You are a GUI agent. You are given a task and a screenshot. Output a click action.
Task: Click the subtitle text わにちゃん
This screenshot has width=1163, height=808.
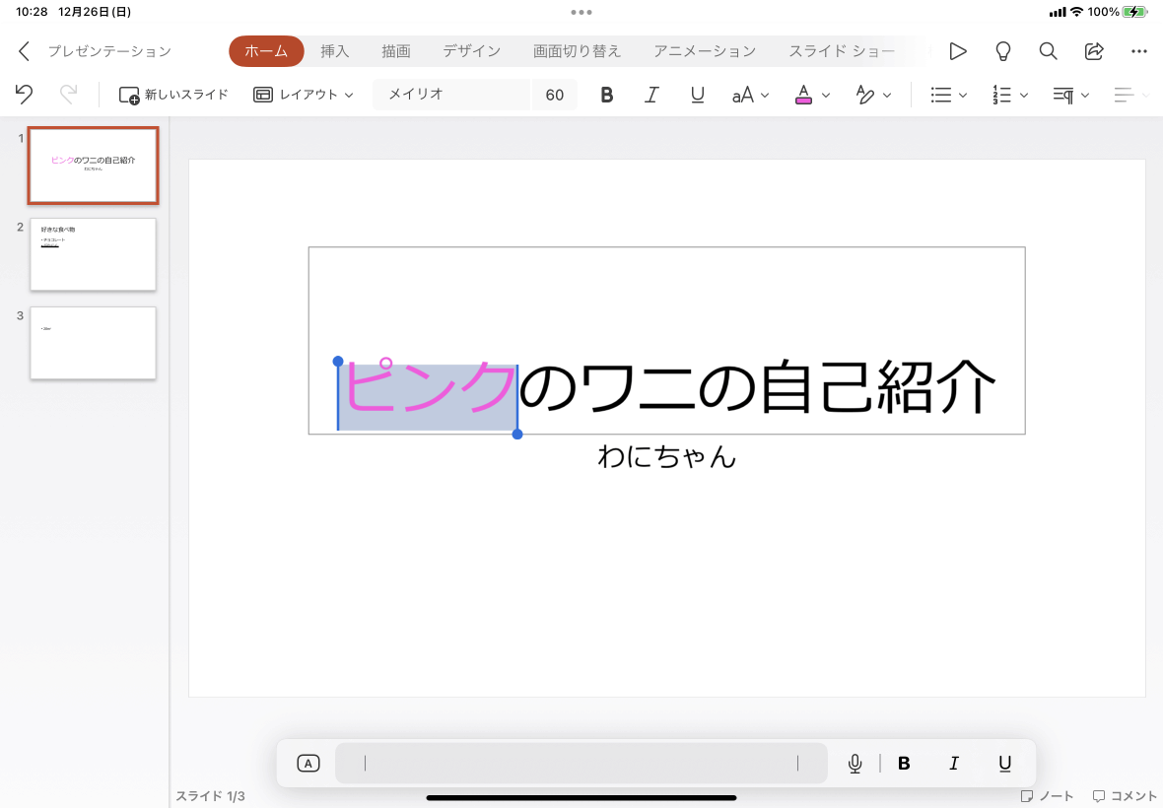pyautogui.click(x=667, y=456)
